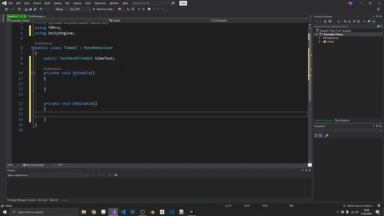Click Save All icon in toolbar
This screenshot has width=384, height=216.
coord(35,10)
